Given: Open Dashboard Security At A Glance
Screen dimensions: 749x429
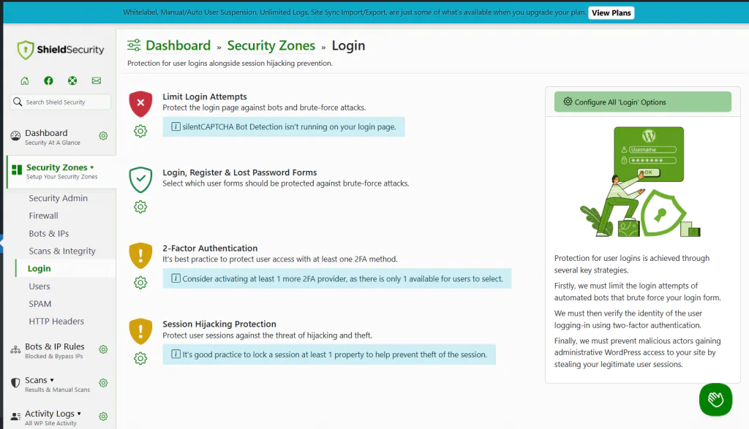Looking at the screenshot, I should pyautogui.click(x=53, y=137).
